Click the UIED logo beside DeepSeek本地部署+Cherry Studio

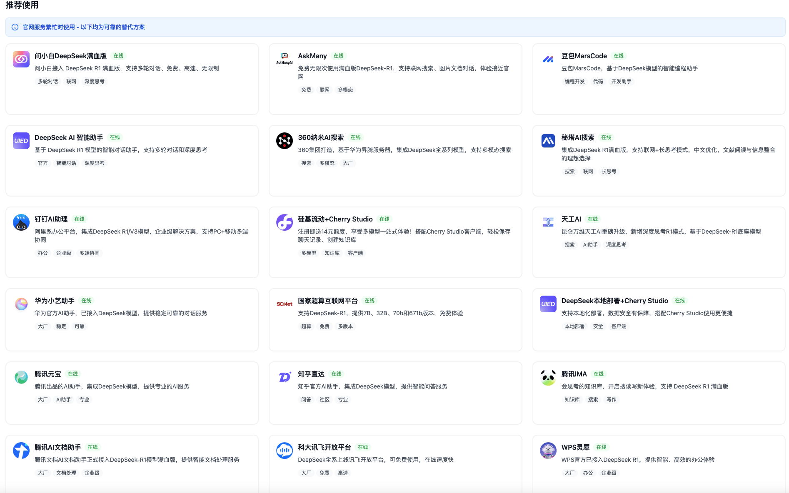click(x=548, y=304)
